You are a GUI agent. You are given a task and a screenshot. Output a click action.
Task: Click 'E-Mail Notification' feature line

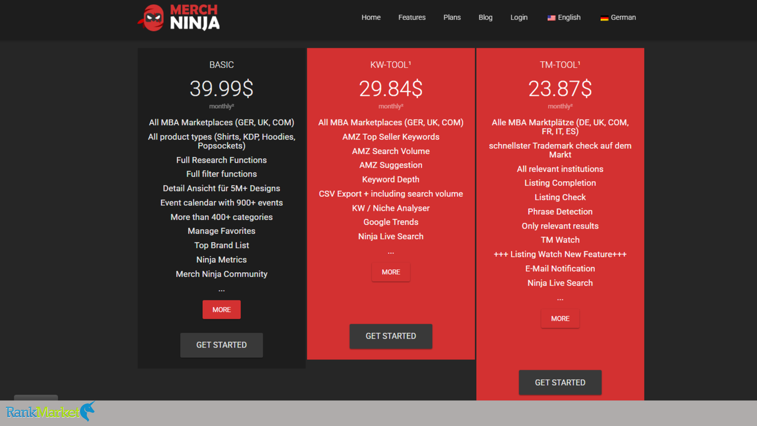coord(560,269)
